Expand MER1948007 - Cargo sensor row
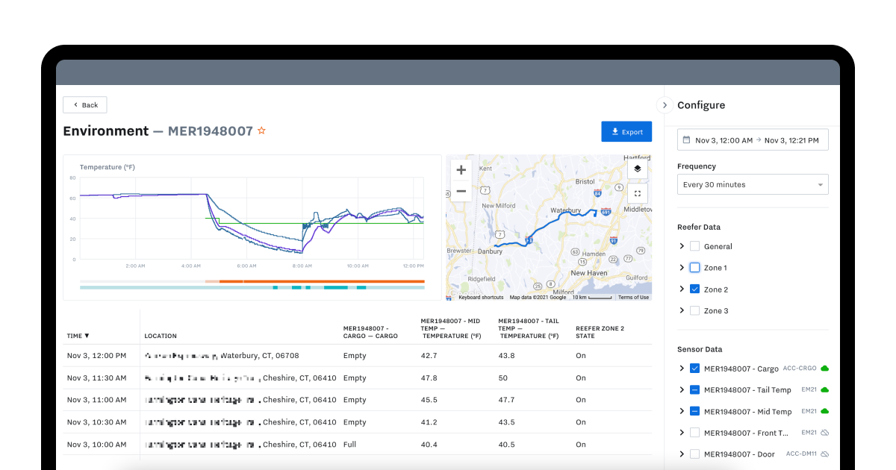 point(682,368)
